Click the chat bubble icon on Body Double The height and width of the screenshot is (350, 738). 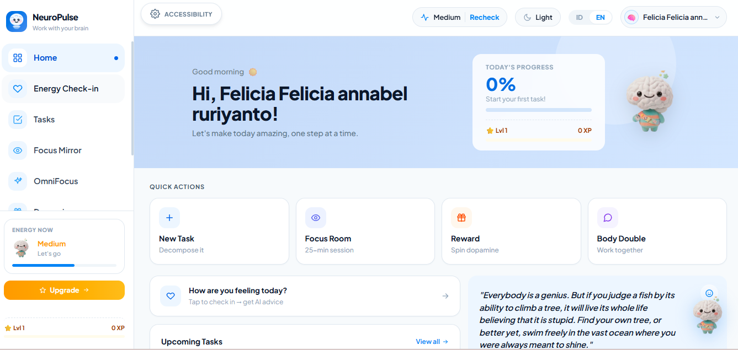[x=608, y=218]
